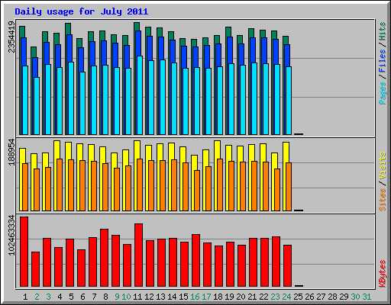Click day label 28 on the x-axis
Screen dimensions: 391x305
[332, 297]
